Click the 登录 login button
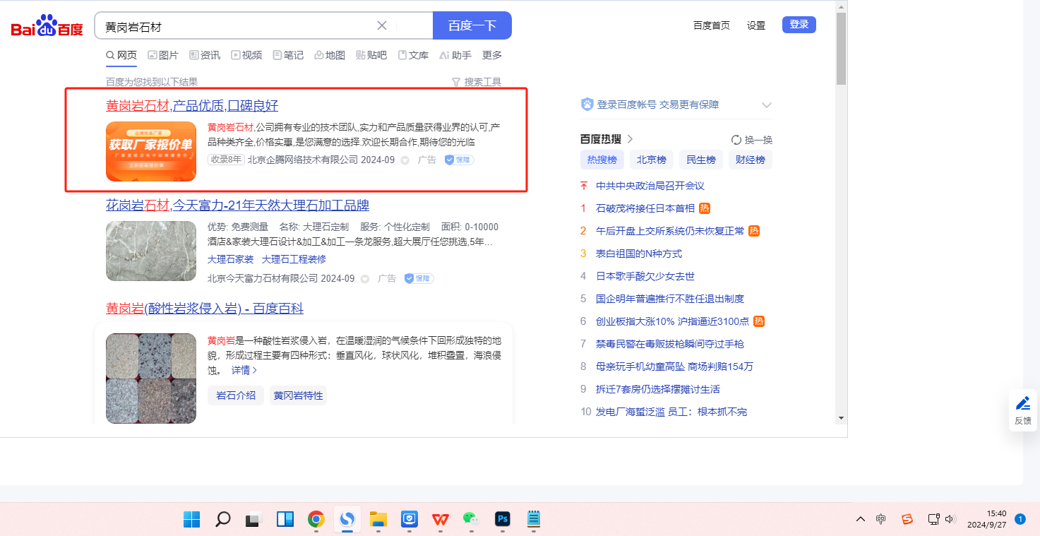This screenshot has height=536, width=1040. click(x=799, y=25)
